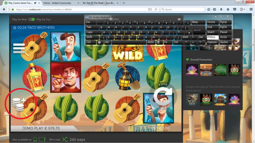This screenshot has height=143, width=255.
Task: Open the Firefox hamburger menu
Action: click(x=251, y=9)
